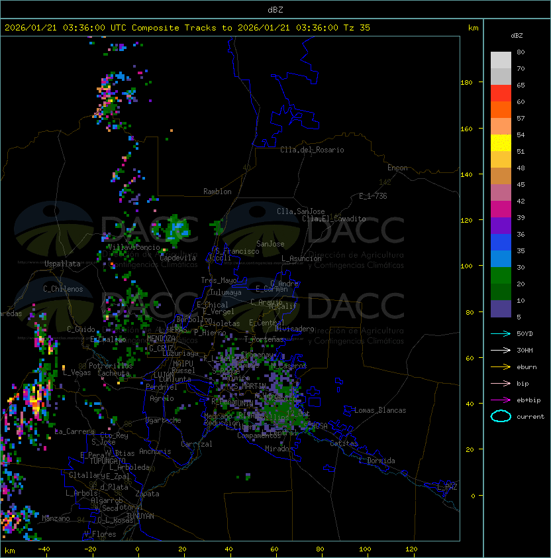
Task: Click the pink bip arrow in legend
Action: tap(501, 383)
